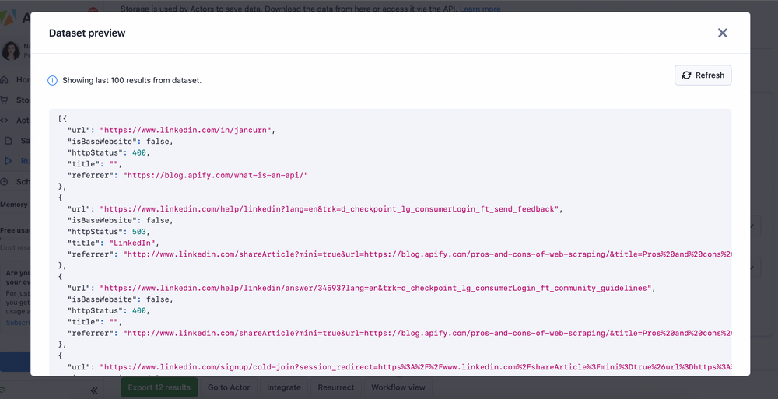The image size is (778, 399).
Task: Close the Dataset preview dialog
Action: pos(723,33)
